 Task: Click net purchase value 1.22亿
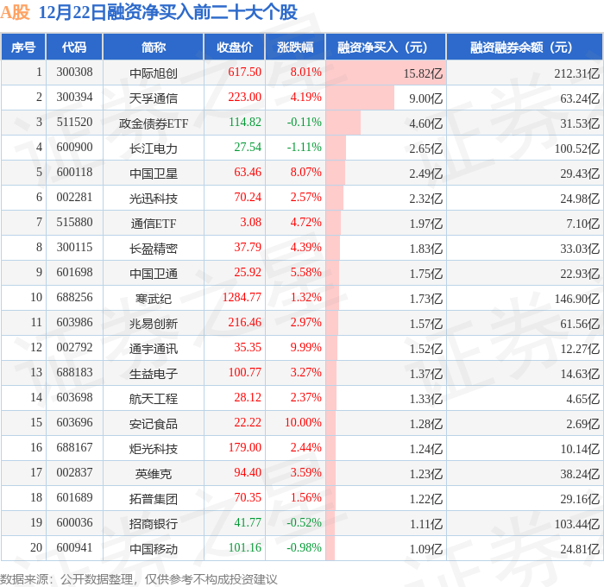[x=425, y=499]
